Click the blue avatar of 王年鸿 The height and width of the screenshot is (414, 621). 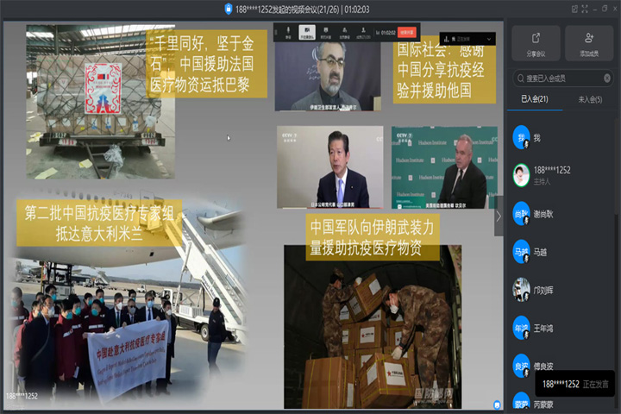(x=521, y=328)
